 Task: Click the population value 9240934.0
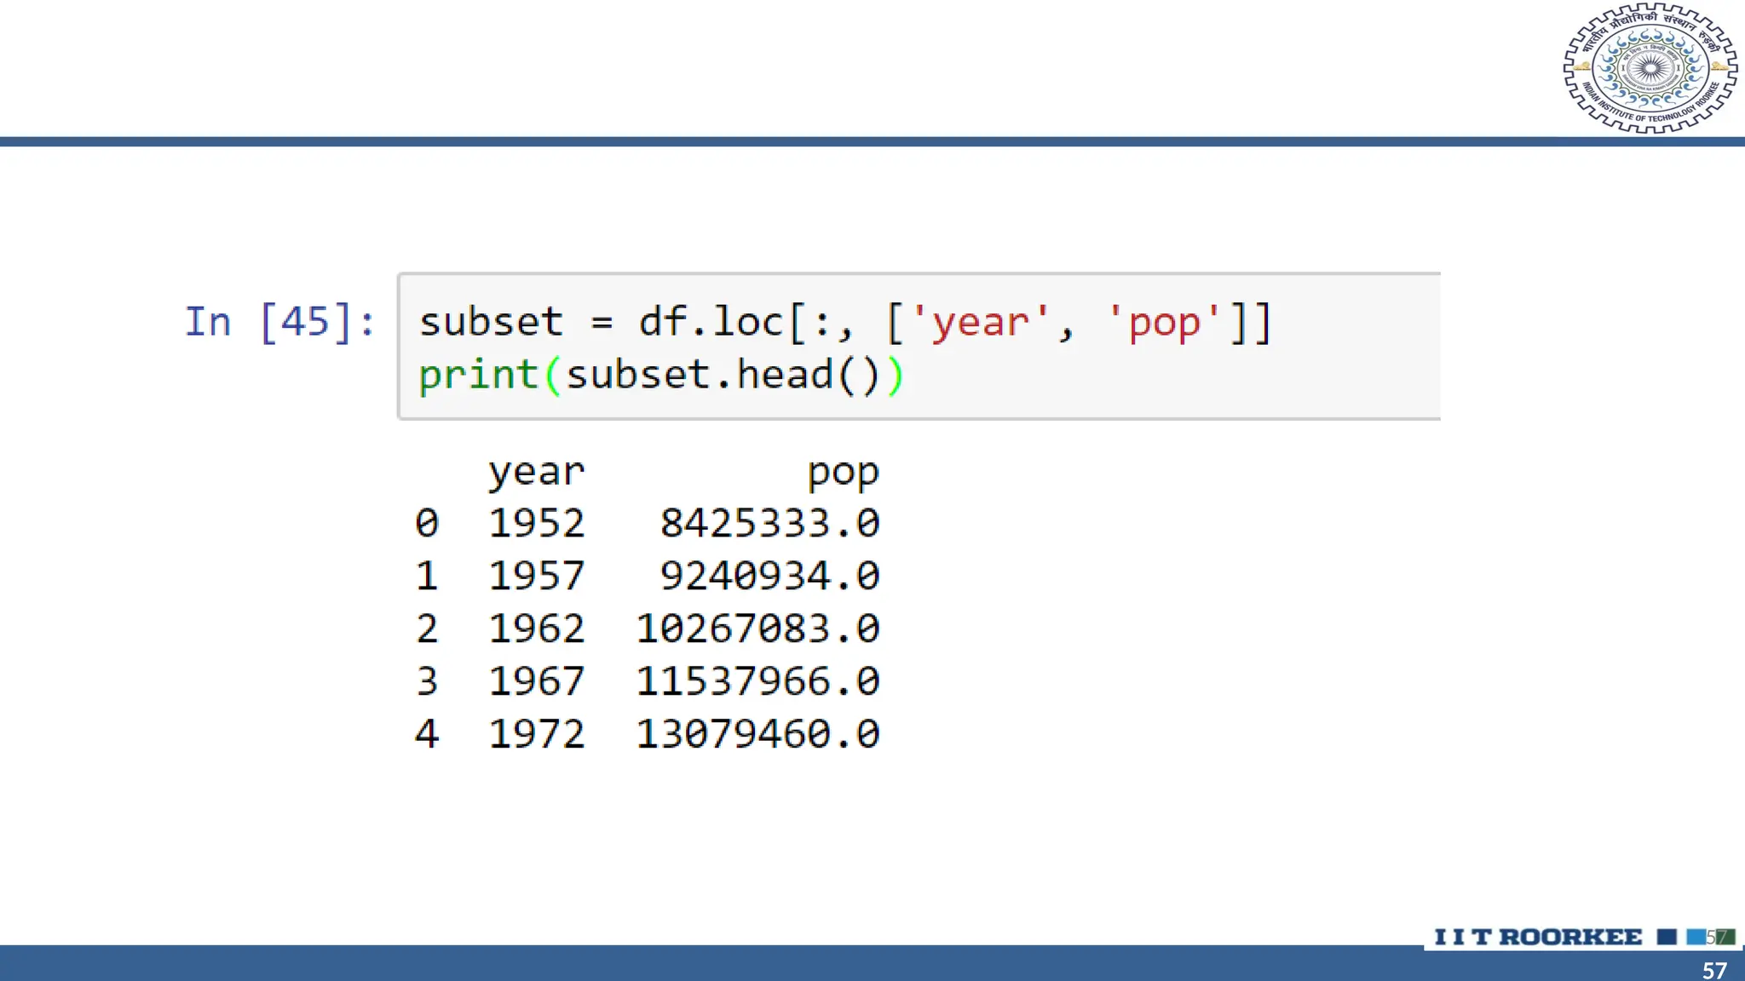click(769, 576)
